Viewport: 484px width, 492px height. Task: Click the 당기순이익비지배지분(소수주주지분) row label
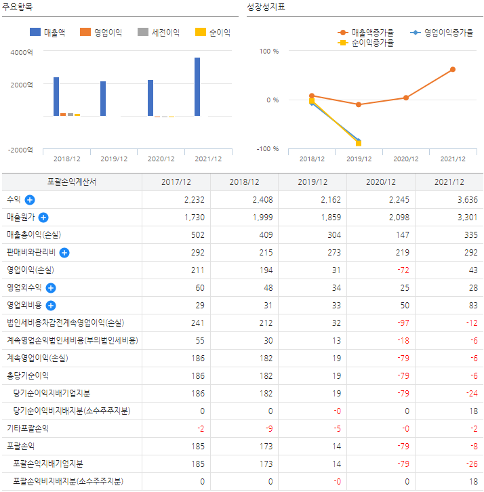[x=72, y=411]
